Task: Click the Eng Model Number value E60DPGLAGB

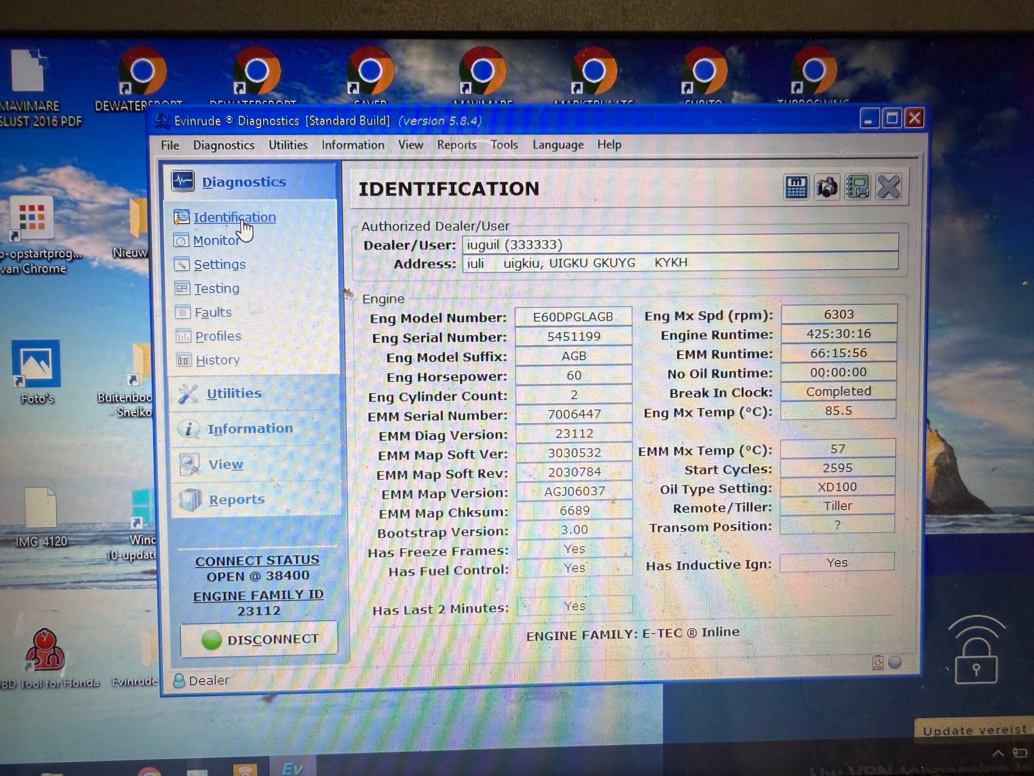Action: [573, 317]
